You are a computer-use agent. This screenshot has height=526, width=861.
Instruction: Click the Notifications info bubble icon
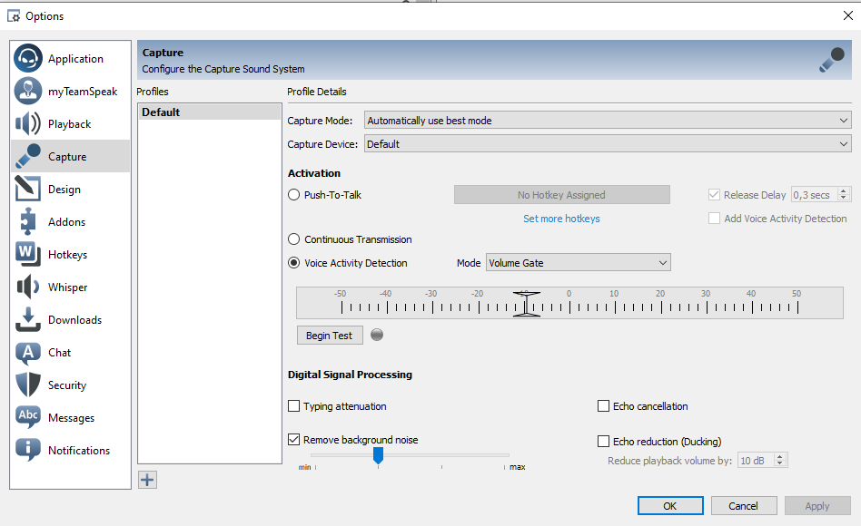point(28,450)
